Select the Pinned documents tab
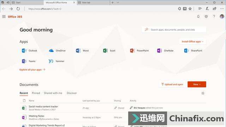The width and height of the screenshot is (226, 127). tap(36, 93)
